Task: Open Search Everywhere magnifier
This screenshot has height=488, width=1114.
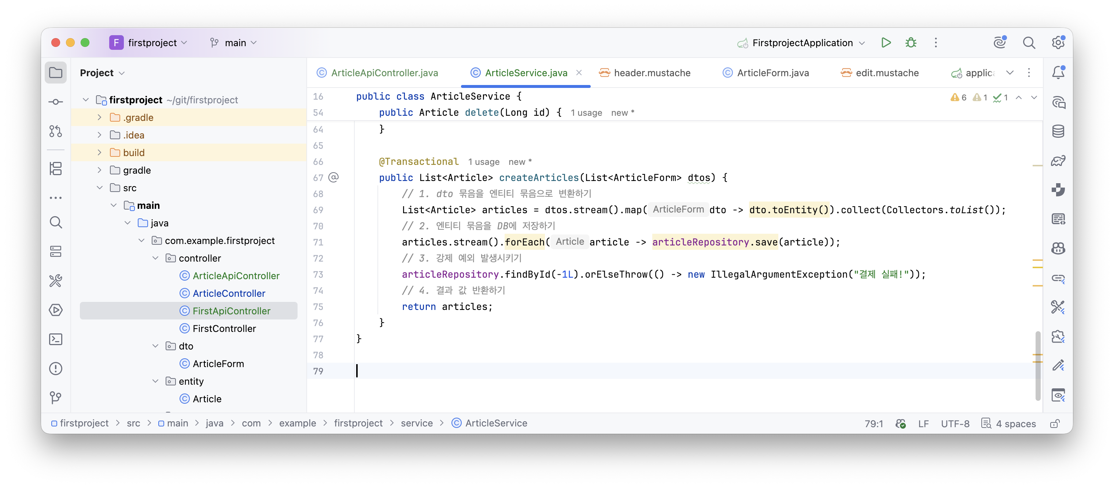Action: (1029, 42)
